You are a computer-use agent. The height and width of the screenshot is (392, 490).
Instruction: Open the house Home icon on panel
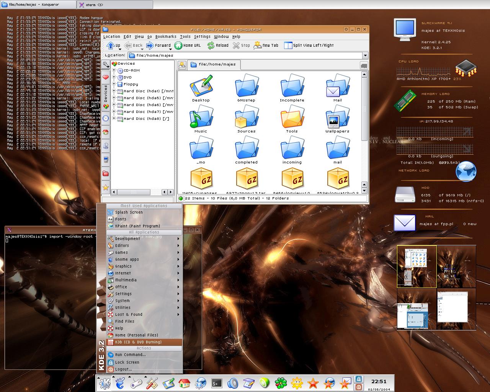(185, 383)
